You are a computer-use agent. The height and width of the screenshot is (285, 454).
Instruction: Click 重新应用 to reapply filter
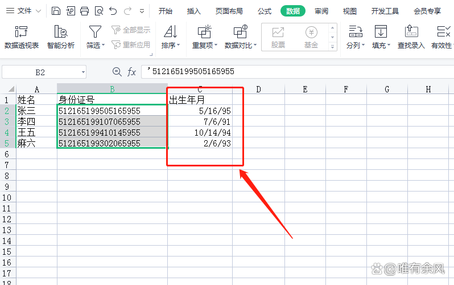(x=131, y=45)
